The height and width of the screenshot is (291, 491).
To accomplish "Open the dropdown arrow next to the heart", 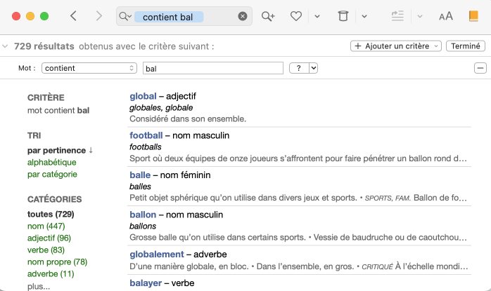I will point(317,16).
